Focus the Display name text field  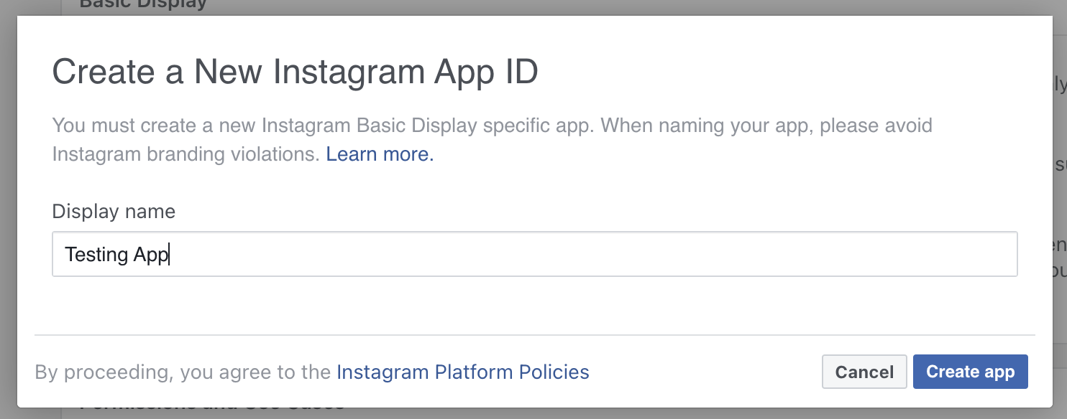(x=535, y=254)
